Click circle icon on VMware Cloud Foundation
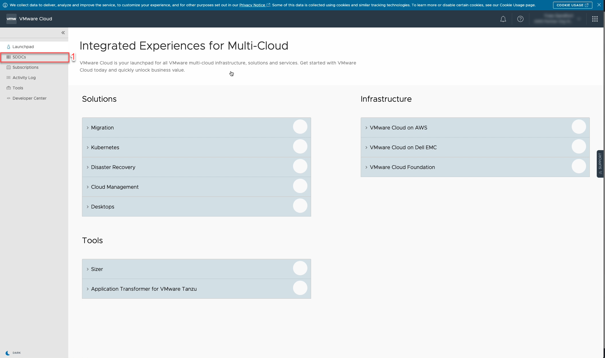 pyautogui.click(x=579, y=166)
